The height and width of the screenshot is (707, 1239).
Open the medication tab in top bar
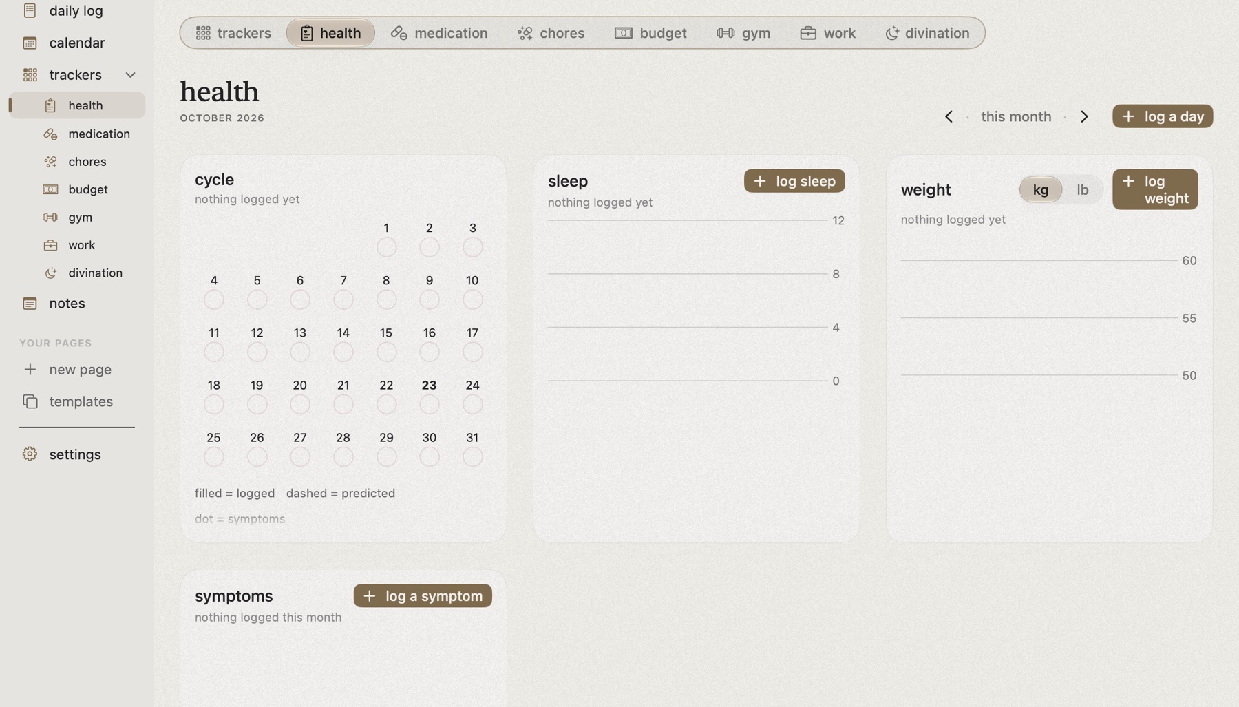pyautogui.click(x=439, y=33)
